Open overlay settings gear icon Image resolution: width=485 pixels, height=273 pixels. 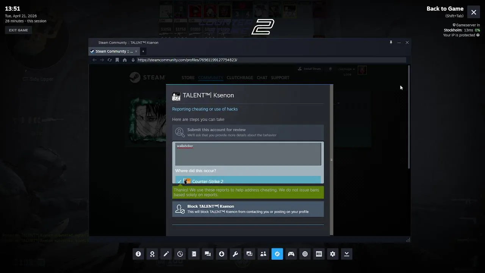point(333,254)
